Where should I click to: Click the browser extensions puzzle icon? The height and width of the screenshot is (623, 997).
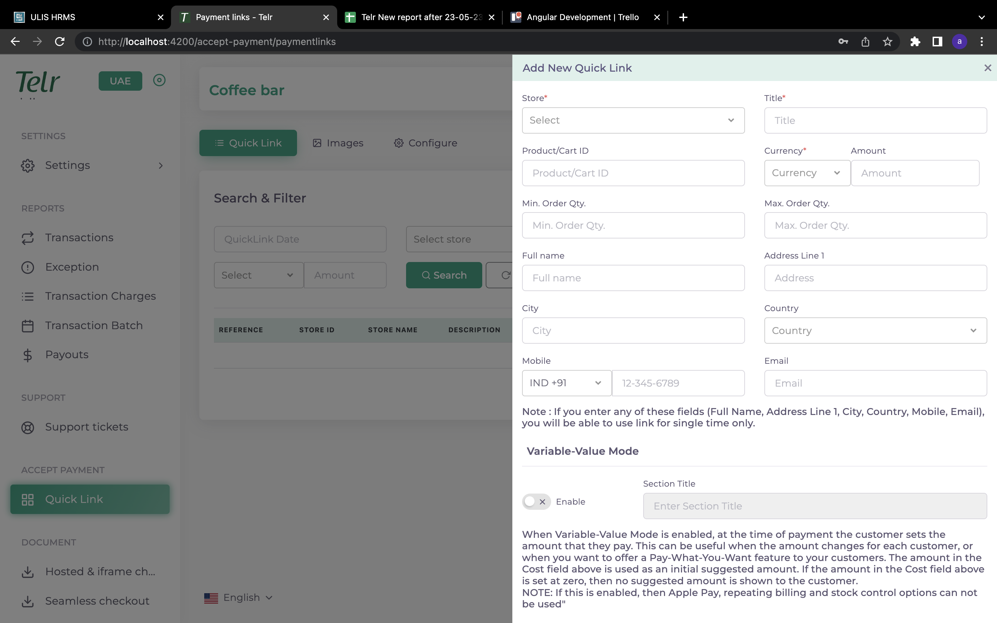(915, 42)
